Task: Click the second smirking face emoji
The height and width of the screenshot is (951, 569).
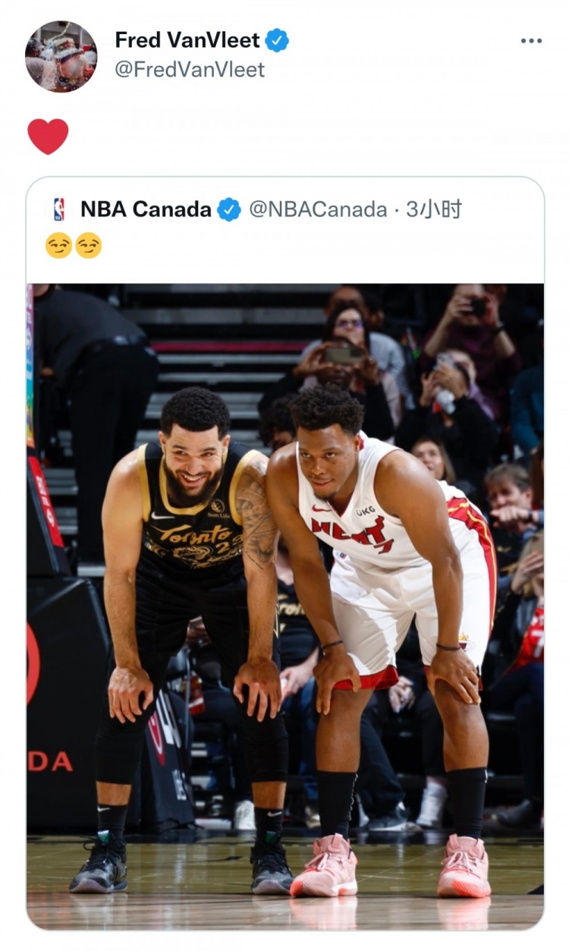Action: coord(88,245)
